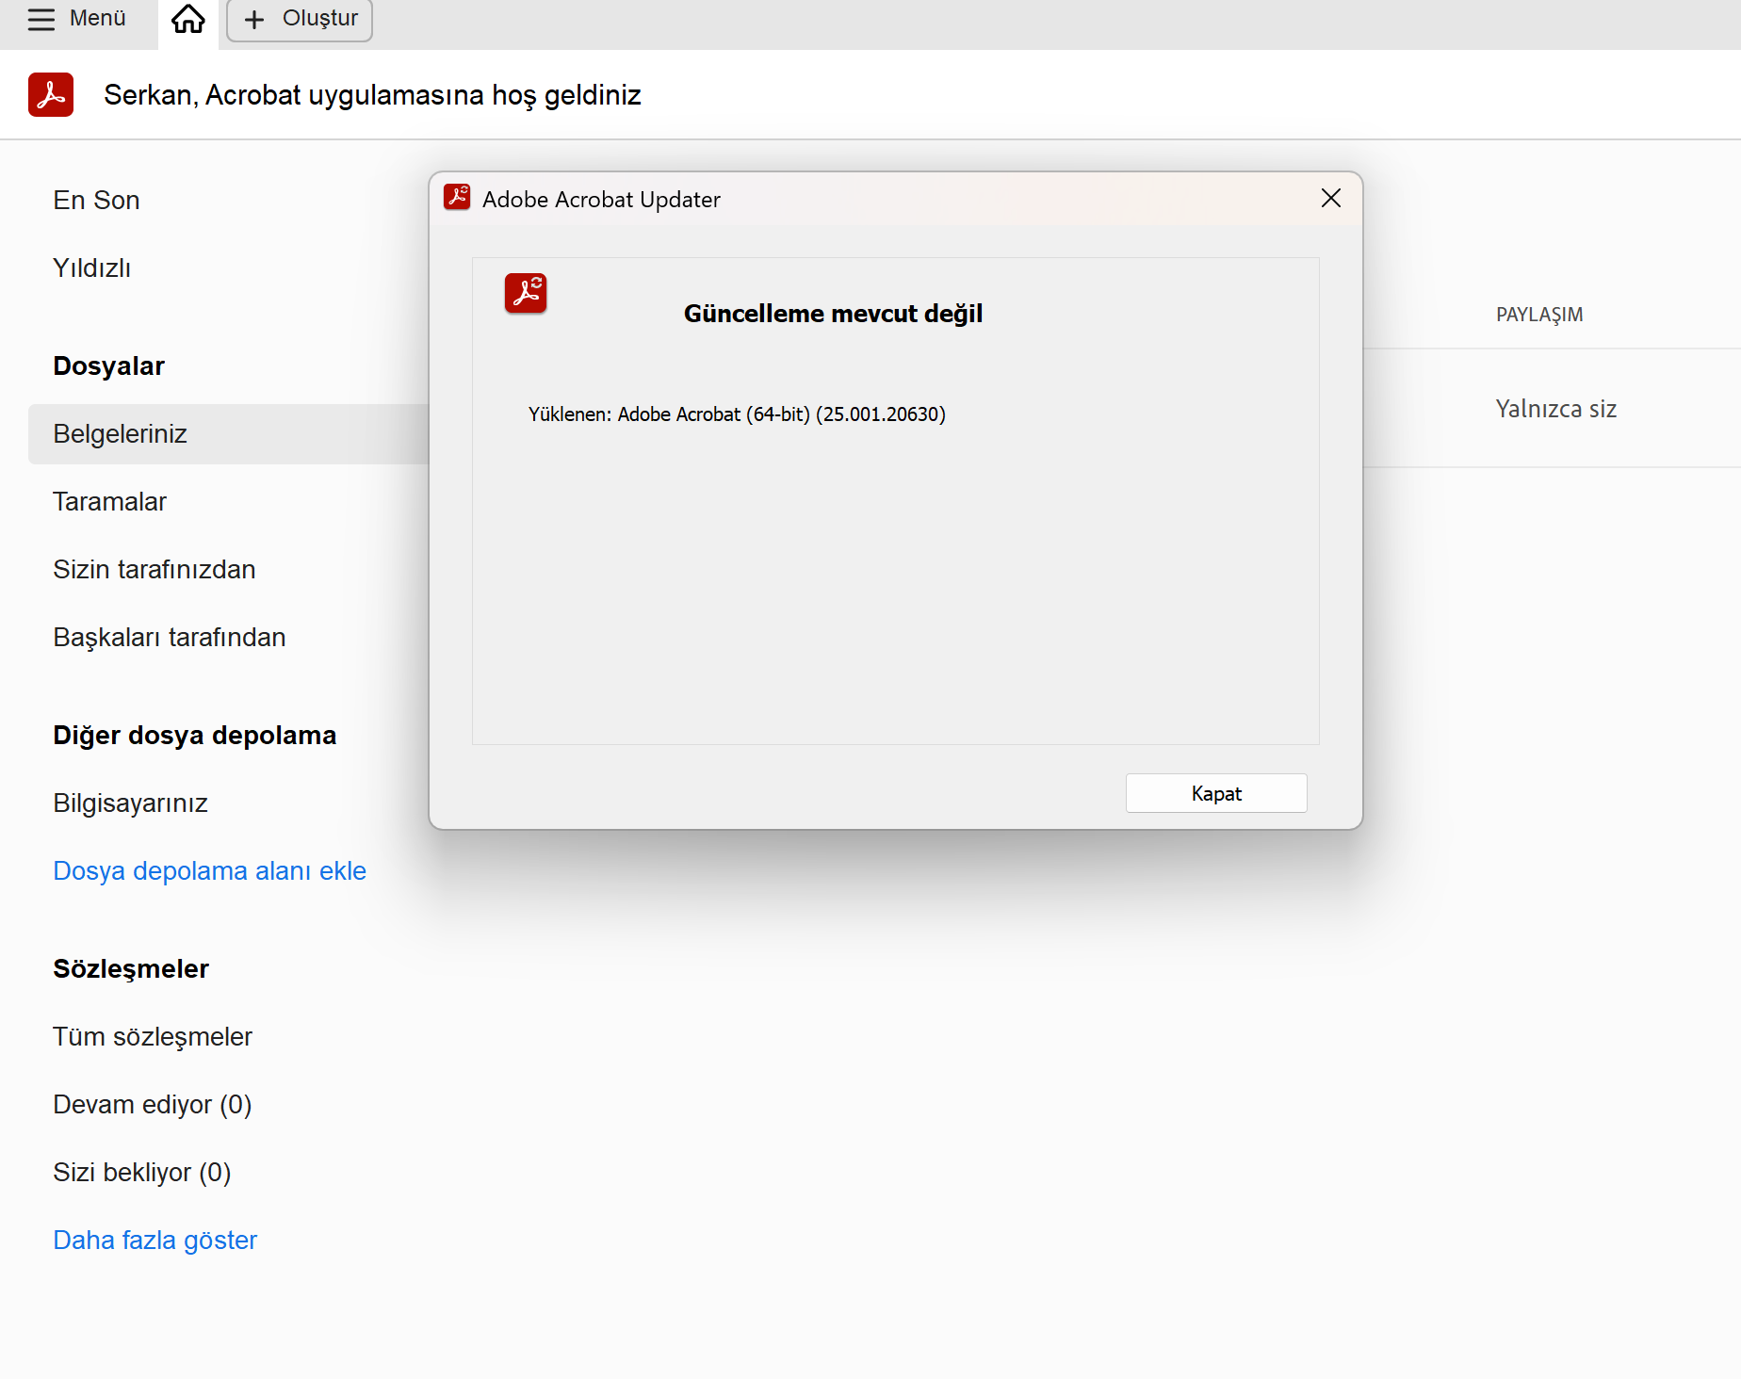This screenshot has width=1741, height=1379.
Task: Click the Acrobat Updater red icon in dialog
Action: (526, 293)
